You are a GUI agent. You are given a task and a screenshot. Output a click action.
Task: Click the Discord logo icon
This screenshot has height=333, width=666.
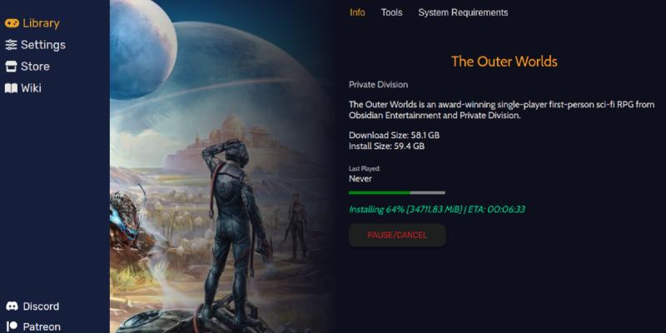point(12,306)
